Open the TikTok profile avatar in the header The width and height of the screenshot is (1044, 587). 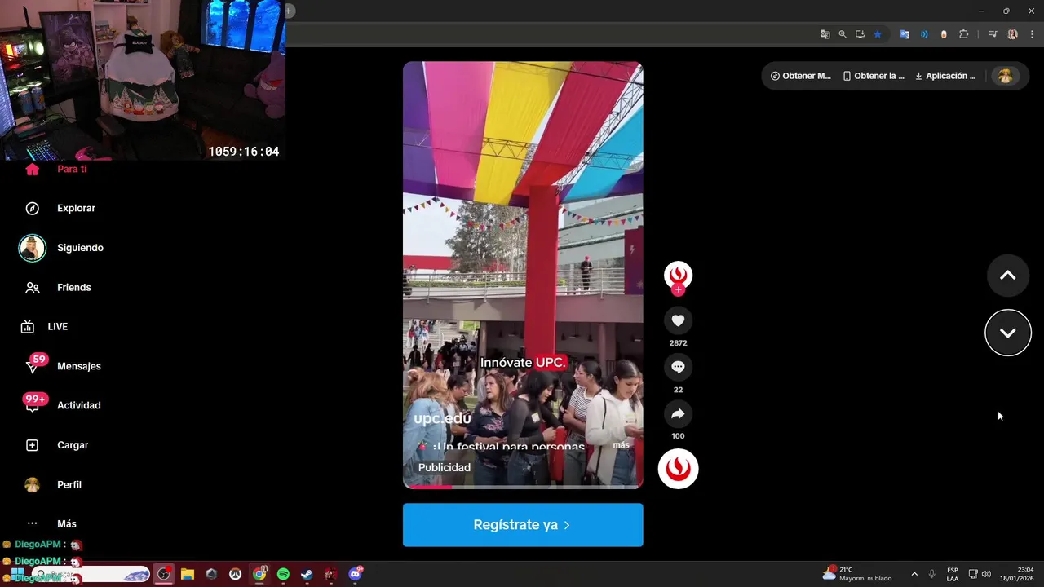[1006, 76]
